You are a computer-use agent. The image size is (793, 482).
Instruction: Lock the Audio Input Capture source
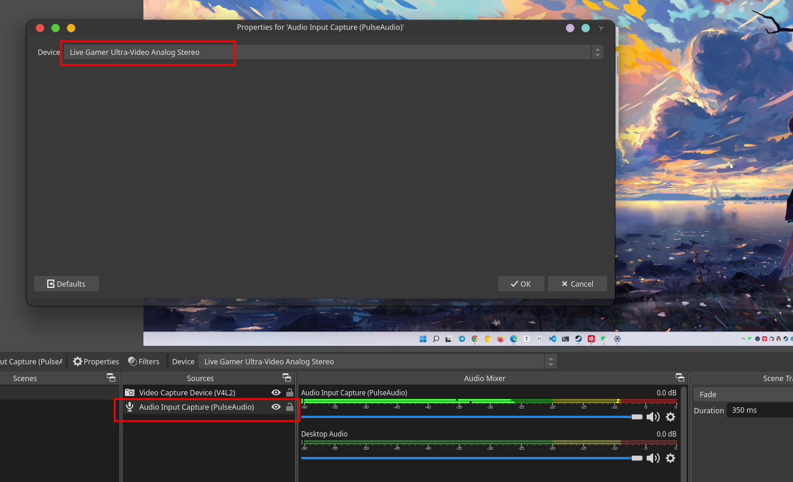[290, 407]
